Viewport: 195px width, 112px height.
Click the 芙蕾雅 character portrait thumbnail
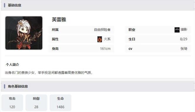24,33
